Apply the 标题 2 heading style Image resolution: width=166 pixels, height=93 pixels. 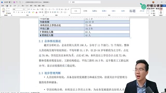104,11
